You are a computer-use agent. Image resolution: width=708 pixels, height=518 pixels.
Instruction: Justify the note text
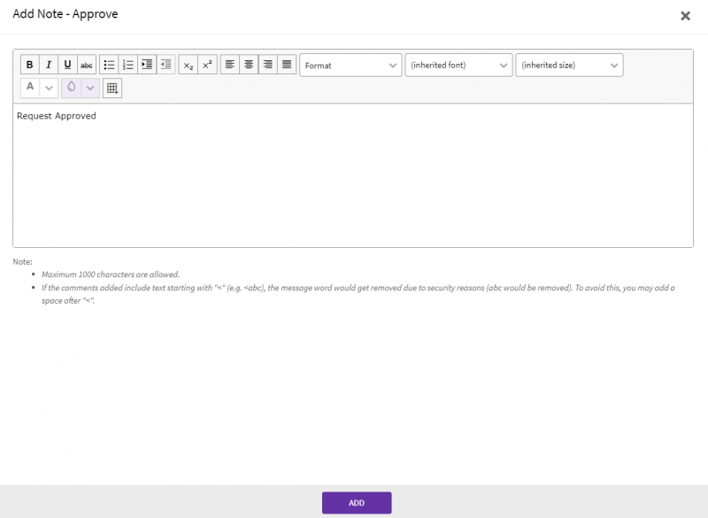click(x=286, y=64)
